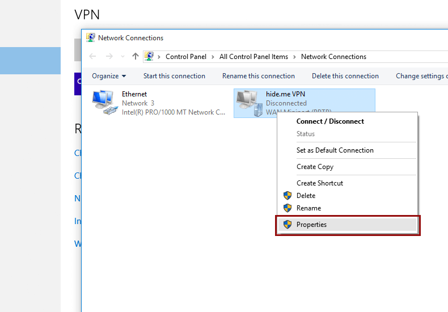Click the VPN heading in Settings window

tap(87, 15)
